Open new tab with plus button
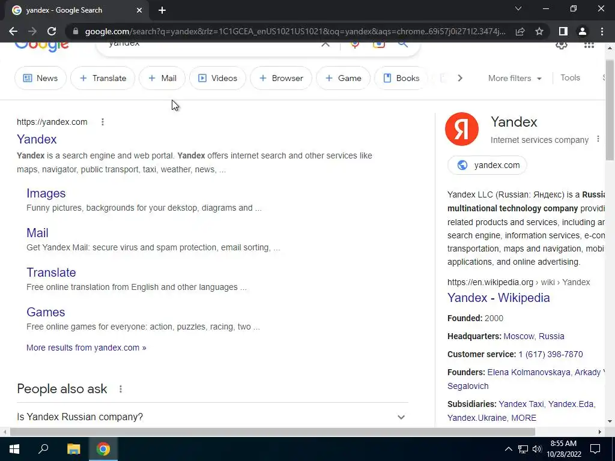615x461 pixels. [x=162, y=10]
